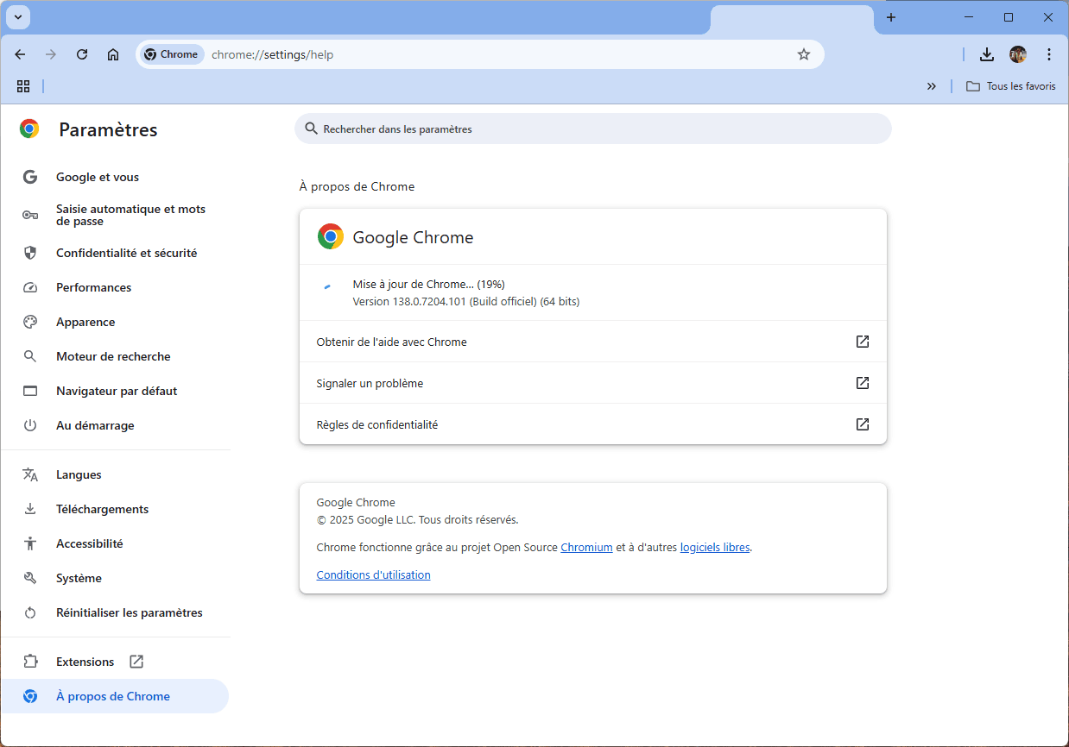
Task: Minimize the Chrome window
Action: click(969, 17)
